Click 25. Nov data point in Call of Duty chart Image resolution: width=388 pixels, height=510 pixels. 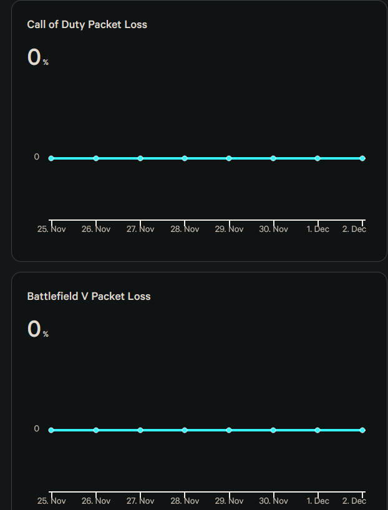tap(51, 158)
